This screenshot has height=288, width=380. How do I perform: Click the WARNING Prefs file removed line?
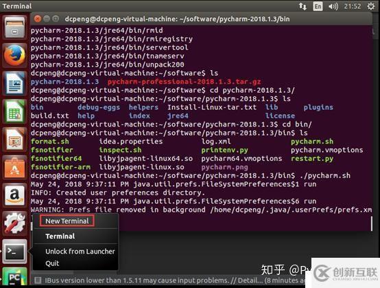pyautogui.click(x=201, y=210)
